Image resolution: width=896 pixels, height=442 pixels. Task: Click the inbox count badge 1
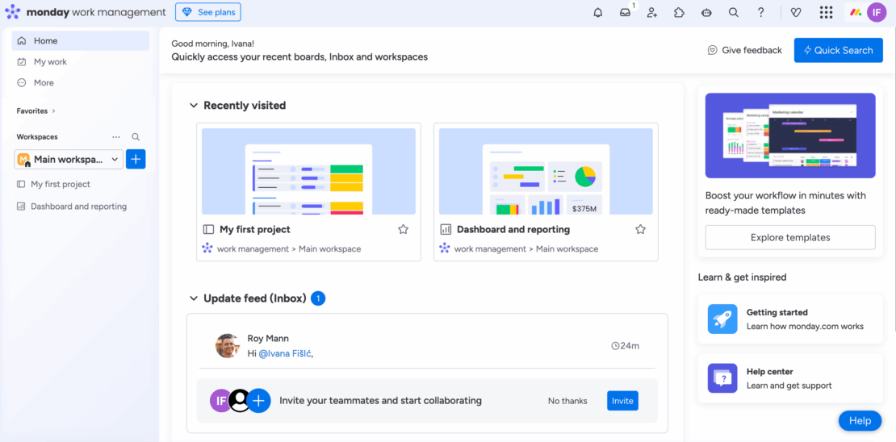318,298
